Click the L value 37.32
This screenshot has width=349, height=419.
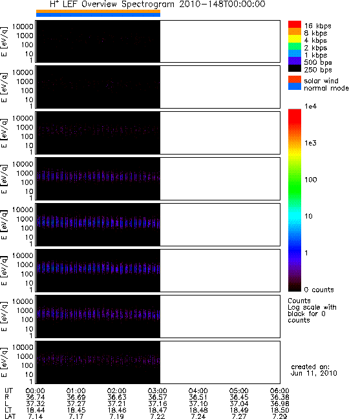[36, 403]
